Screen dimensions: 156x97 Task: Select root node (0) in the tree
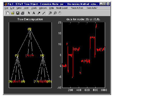[x=30, y=29]
